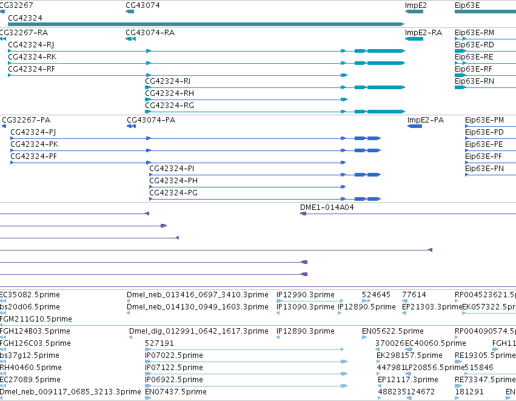Select the RH40460.5prime EST label
Image resolution: width=516 pixels, height=401 pixels.
pyautogui.click(x=30, y=368)
